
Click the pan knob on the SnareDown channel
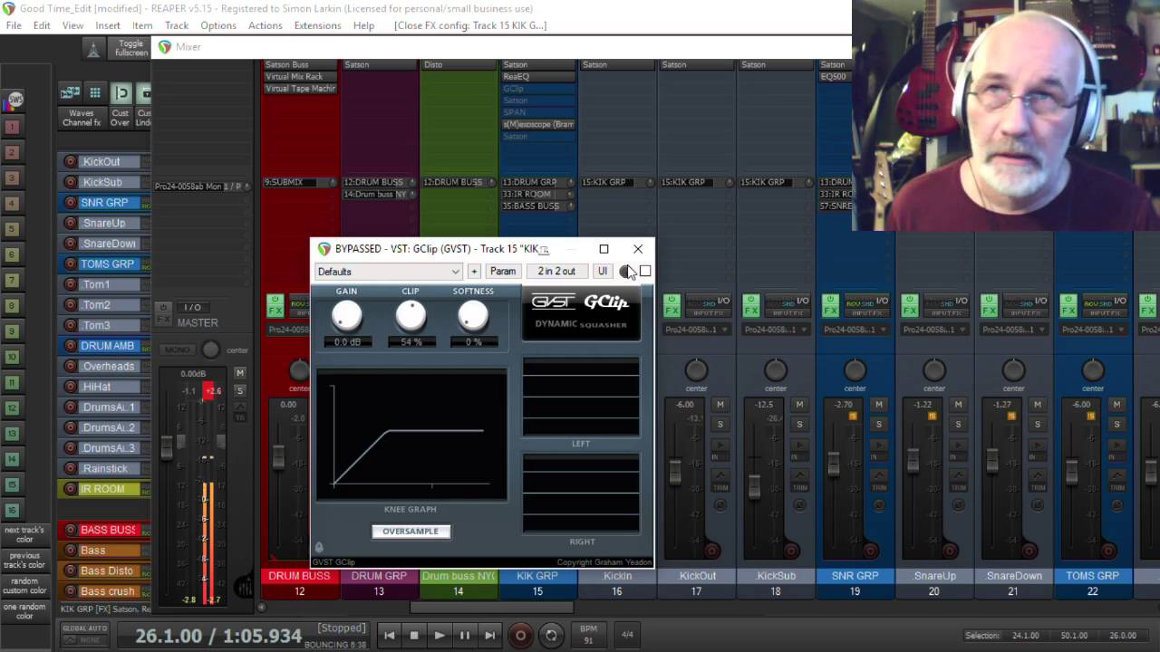[1014, 369]
